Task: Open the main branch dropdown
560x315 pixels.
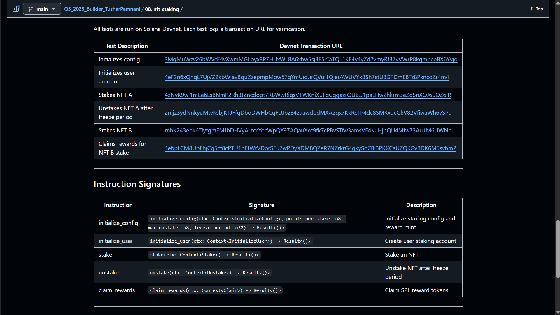Action: [x=42, y=9]
